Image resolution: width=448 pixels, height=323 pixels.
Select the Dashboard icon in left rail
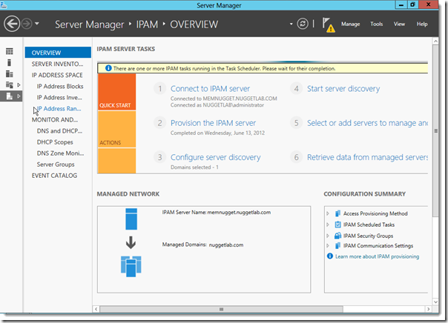pos(10,51)
